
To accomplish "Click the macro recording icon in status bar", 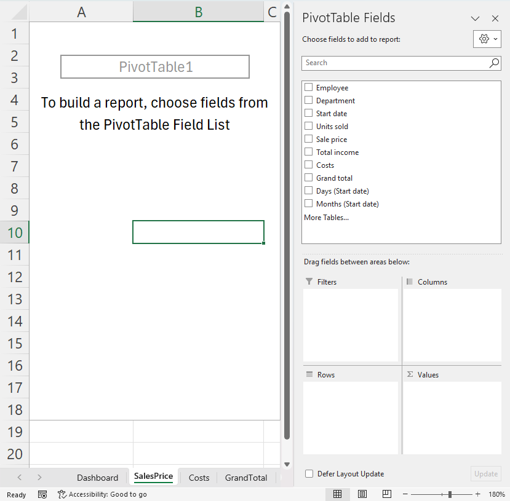I will [x=42, y=494].
